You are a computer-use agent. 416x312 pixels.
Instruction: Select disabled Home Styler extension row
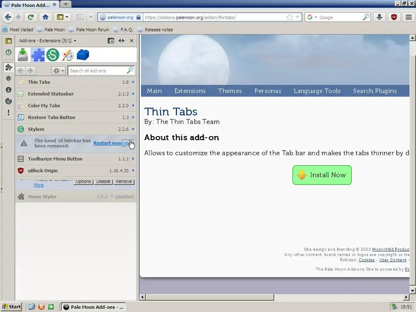tap(76, 197)
